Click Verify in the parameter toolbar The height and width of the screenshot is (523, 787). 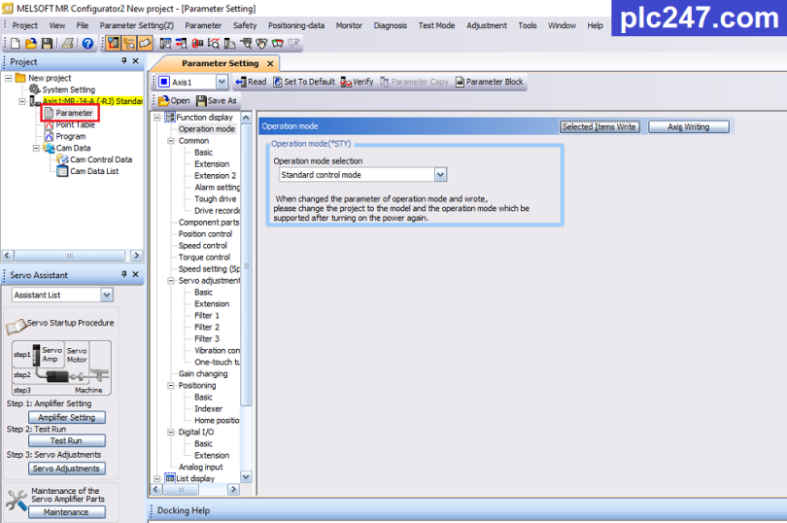click(357, 83)
